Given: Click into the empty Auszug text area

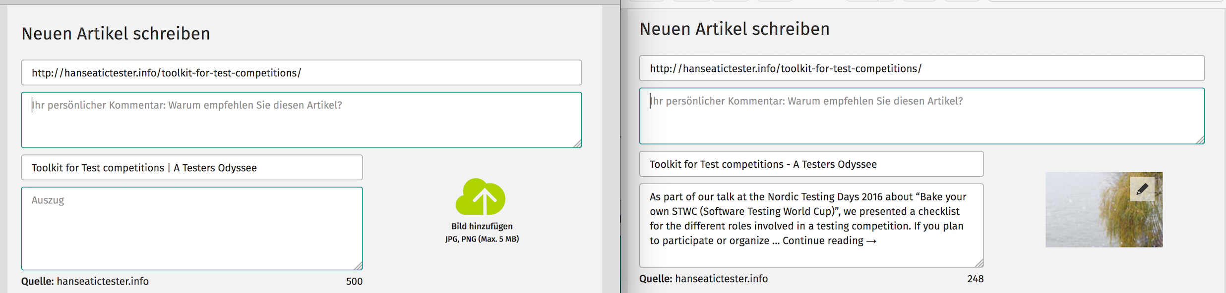Looking at the screenshot, I should point(192,228).
